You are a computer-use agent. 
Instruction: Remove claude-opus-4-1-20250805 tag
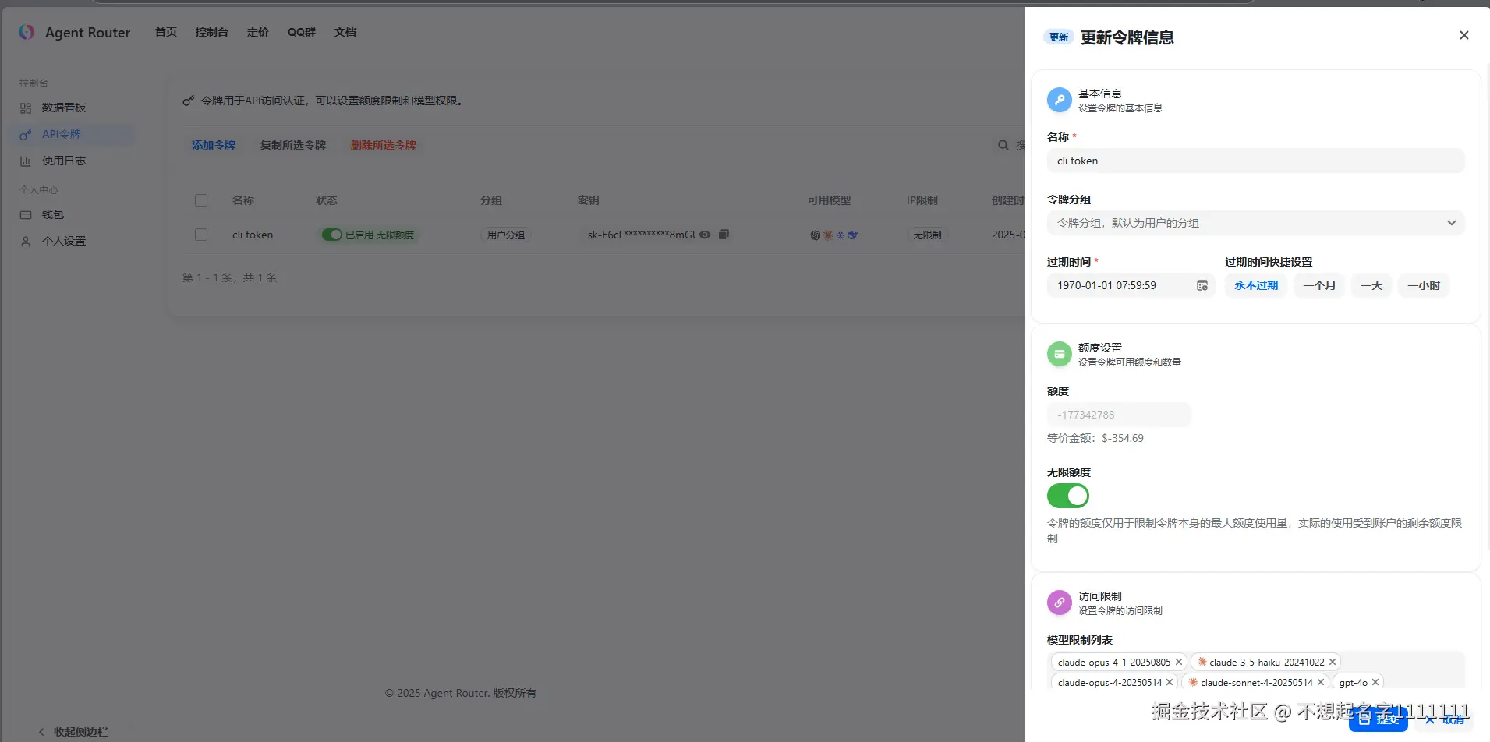click(1179, 662)
